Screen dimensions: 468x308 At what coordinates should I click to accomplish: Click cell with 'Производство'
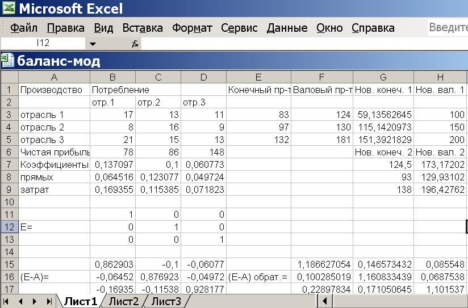click(x=54, y=90)
